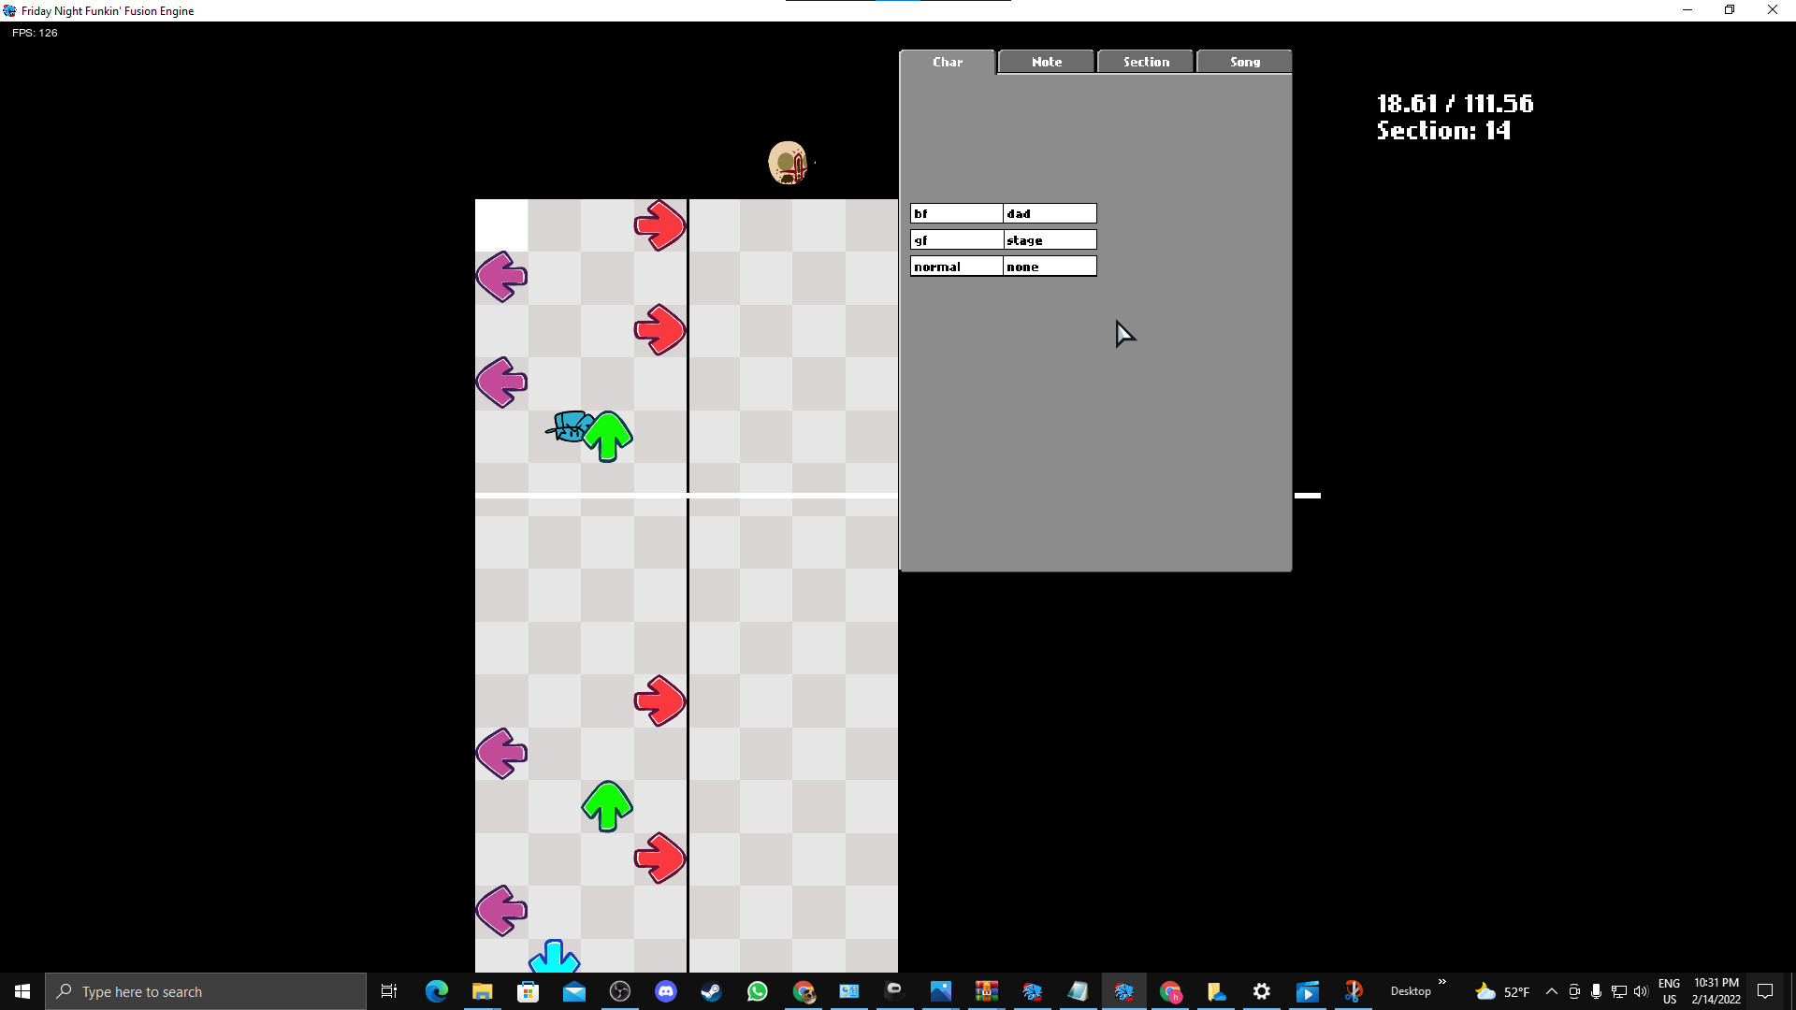Viewport: 1796px width, 1010px height.
Task: Click the normal input field
Action: pyautogui.click(x=956, y=267)
